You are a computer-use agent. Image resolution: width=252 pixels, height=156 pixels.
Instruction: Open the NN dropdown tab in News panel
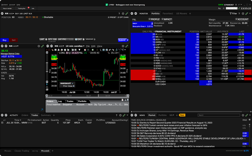(172, 115)
